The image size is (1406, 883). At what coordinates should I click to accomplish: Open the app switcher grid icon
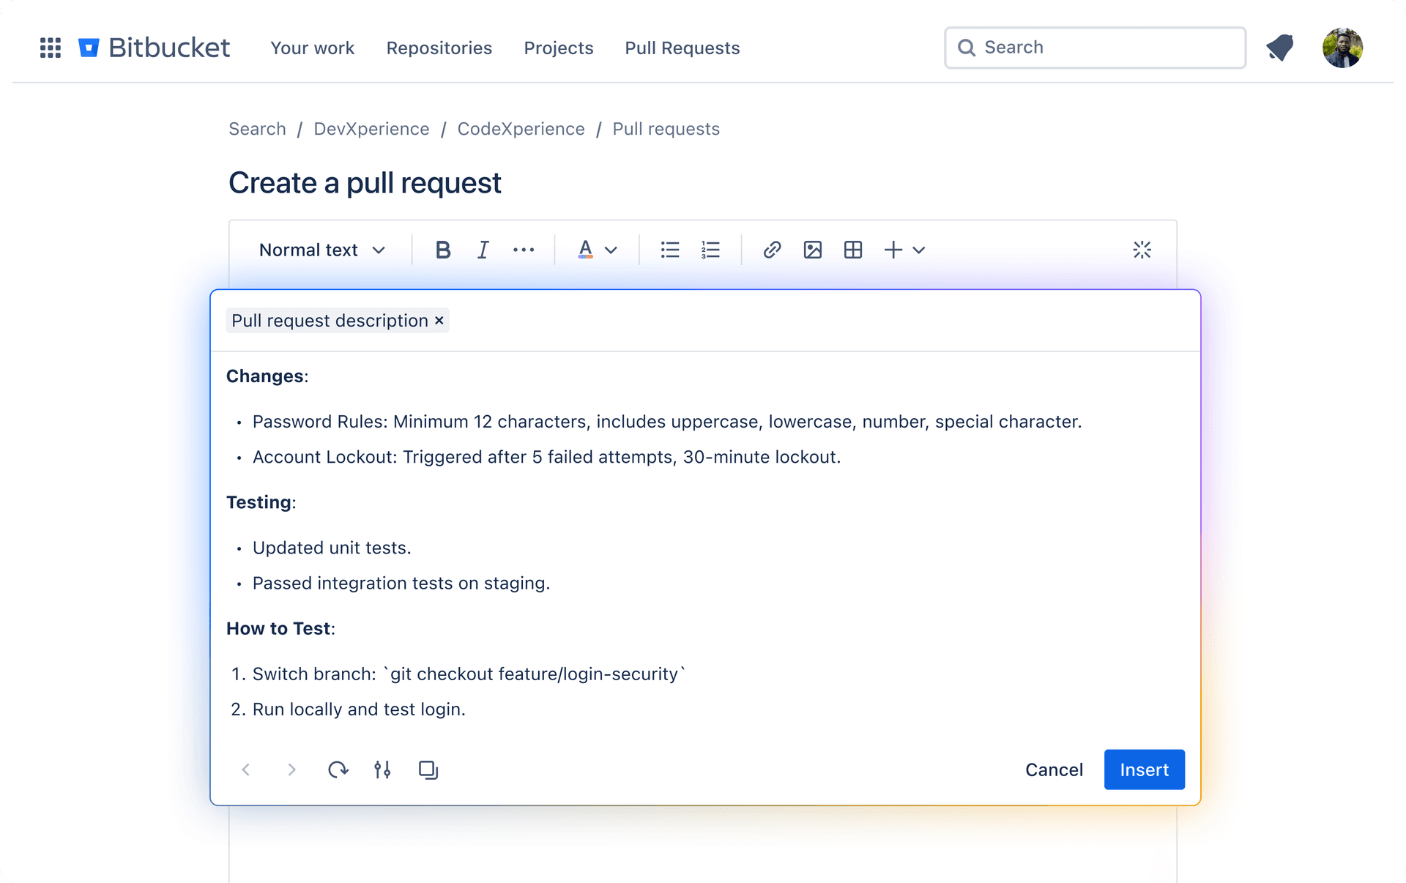(51, 48)
